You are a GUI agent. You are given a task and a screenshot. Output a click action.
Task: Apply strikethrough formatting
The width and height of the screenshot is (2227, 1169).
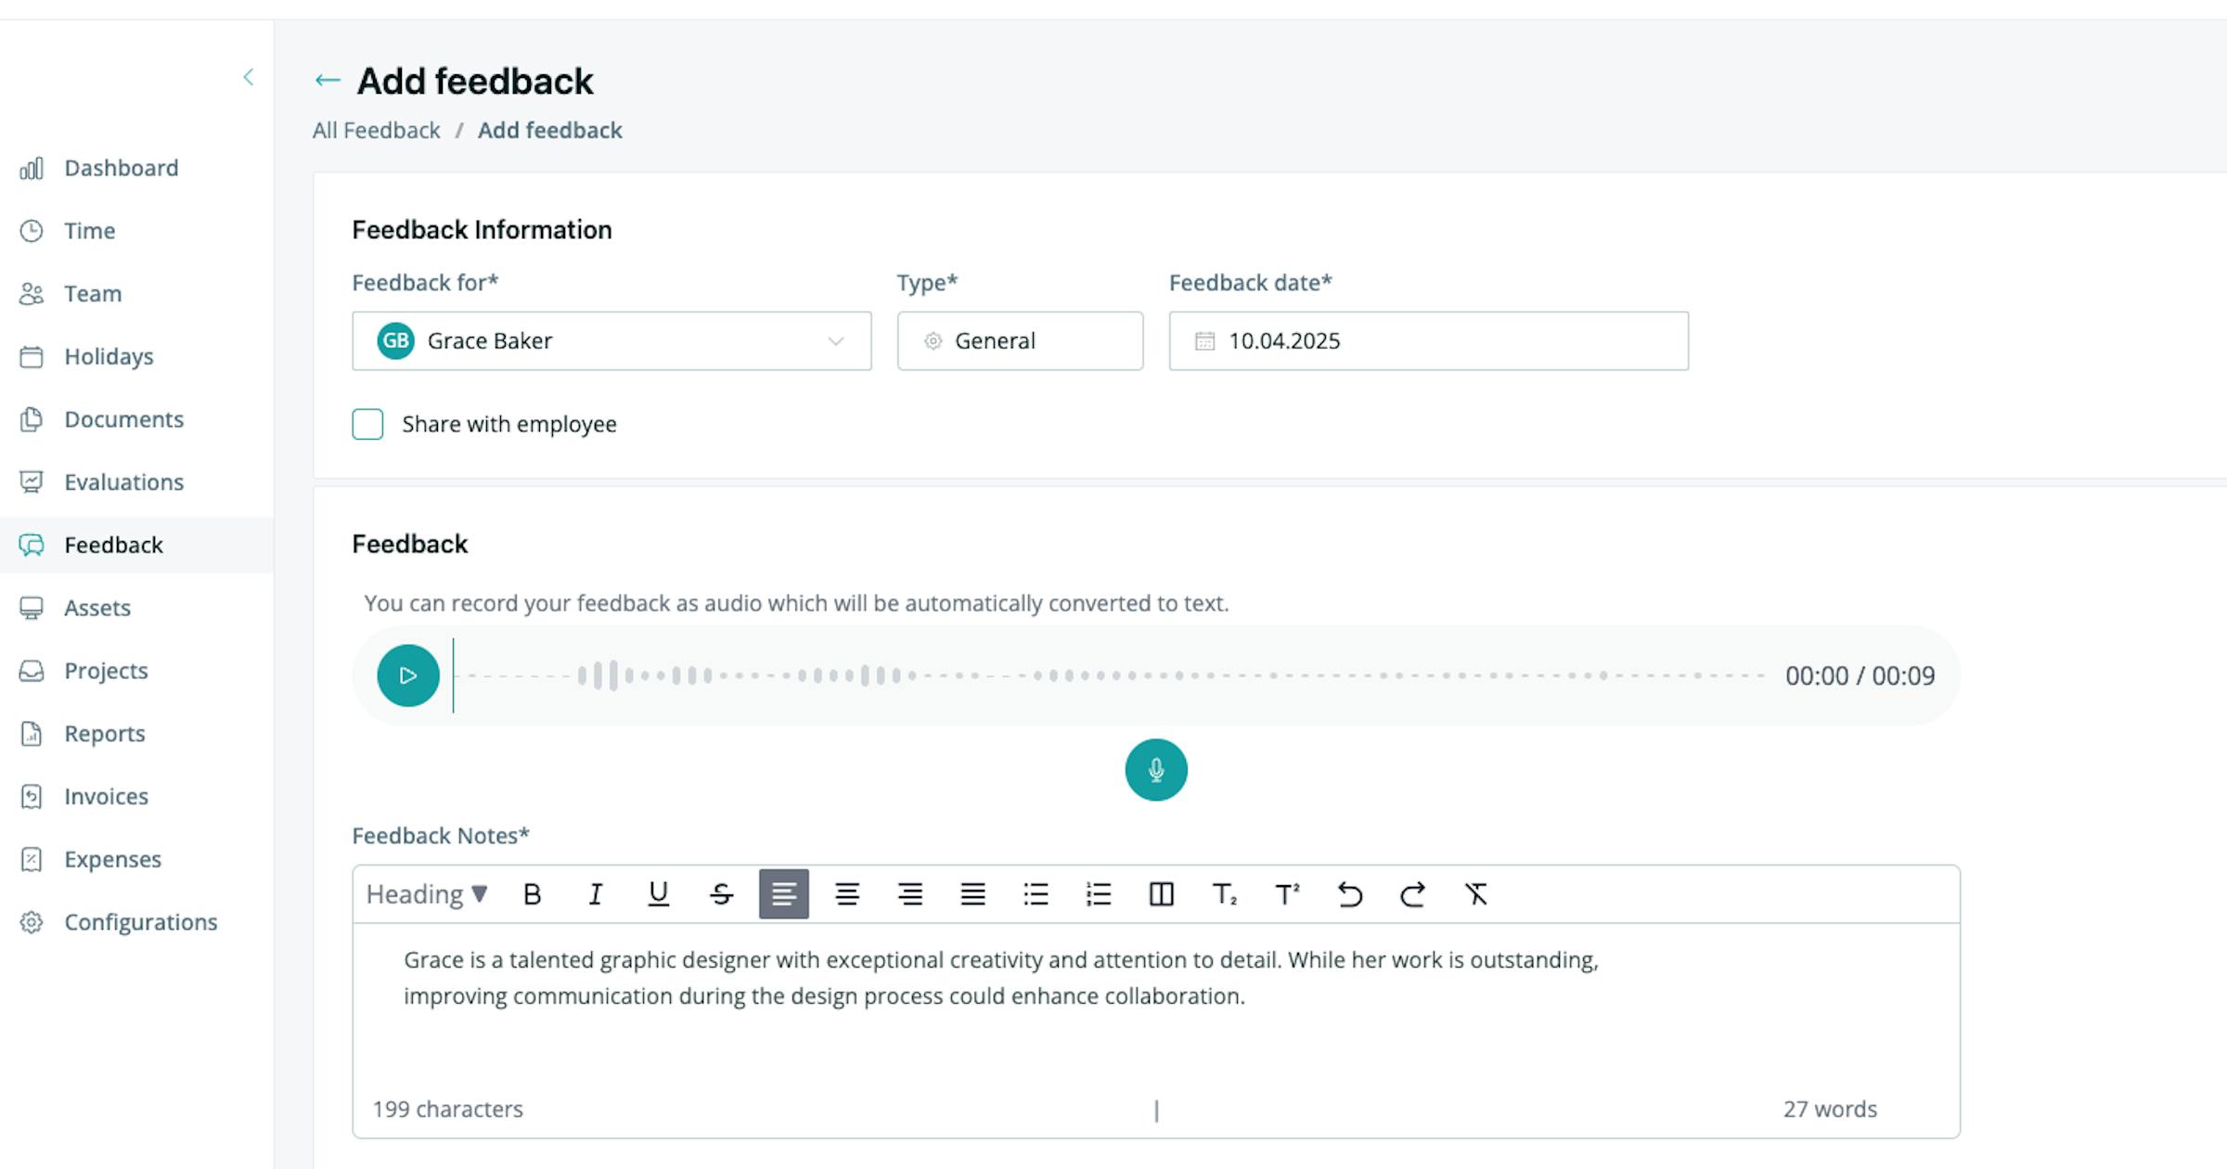(x=721, y=894)
